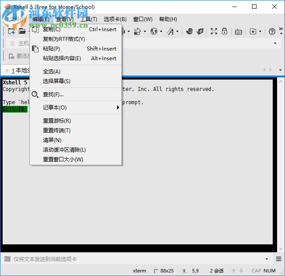The image size is (285, 276).
Task: Open the help question mark icon
Action: tap(272, 32)
